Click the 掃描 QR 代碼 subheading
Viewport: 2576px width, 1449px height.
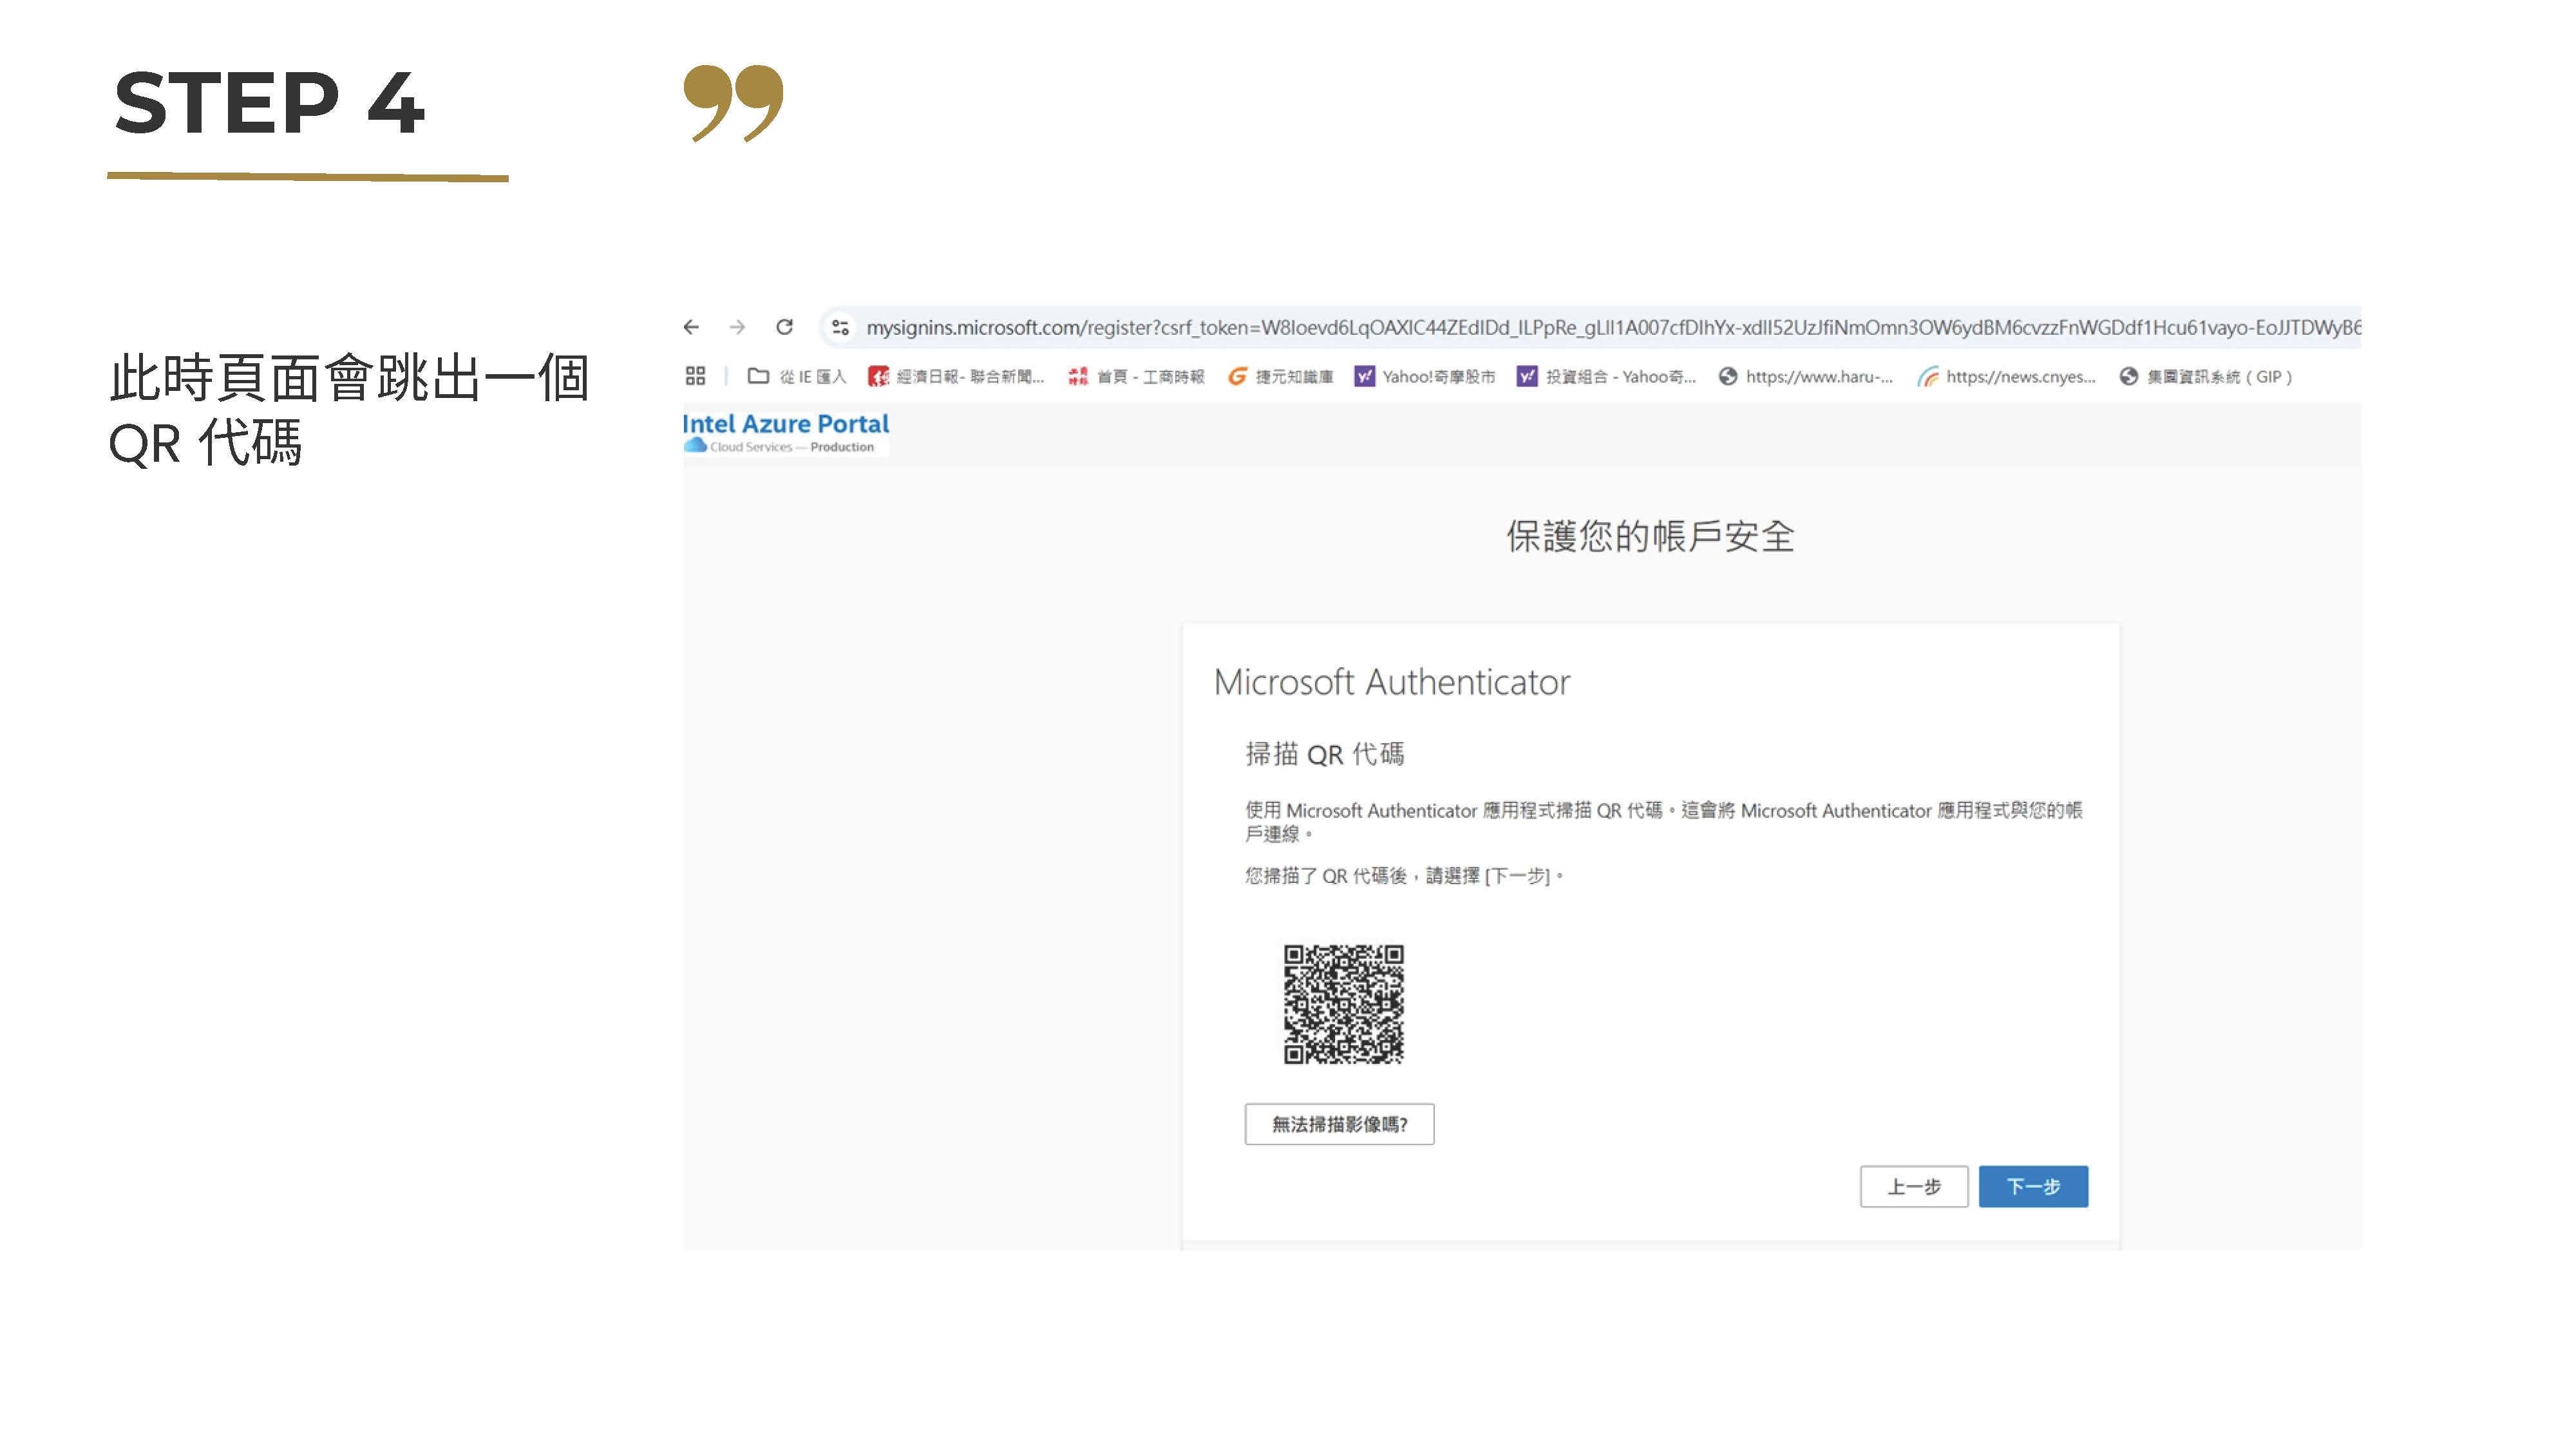coord(1324,754)
